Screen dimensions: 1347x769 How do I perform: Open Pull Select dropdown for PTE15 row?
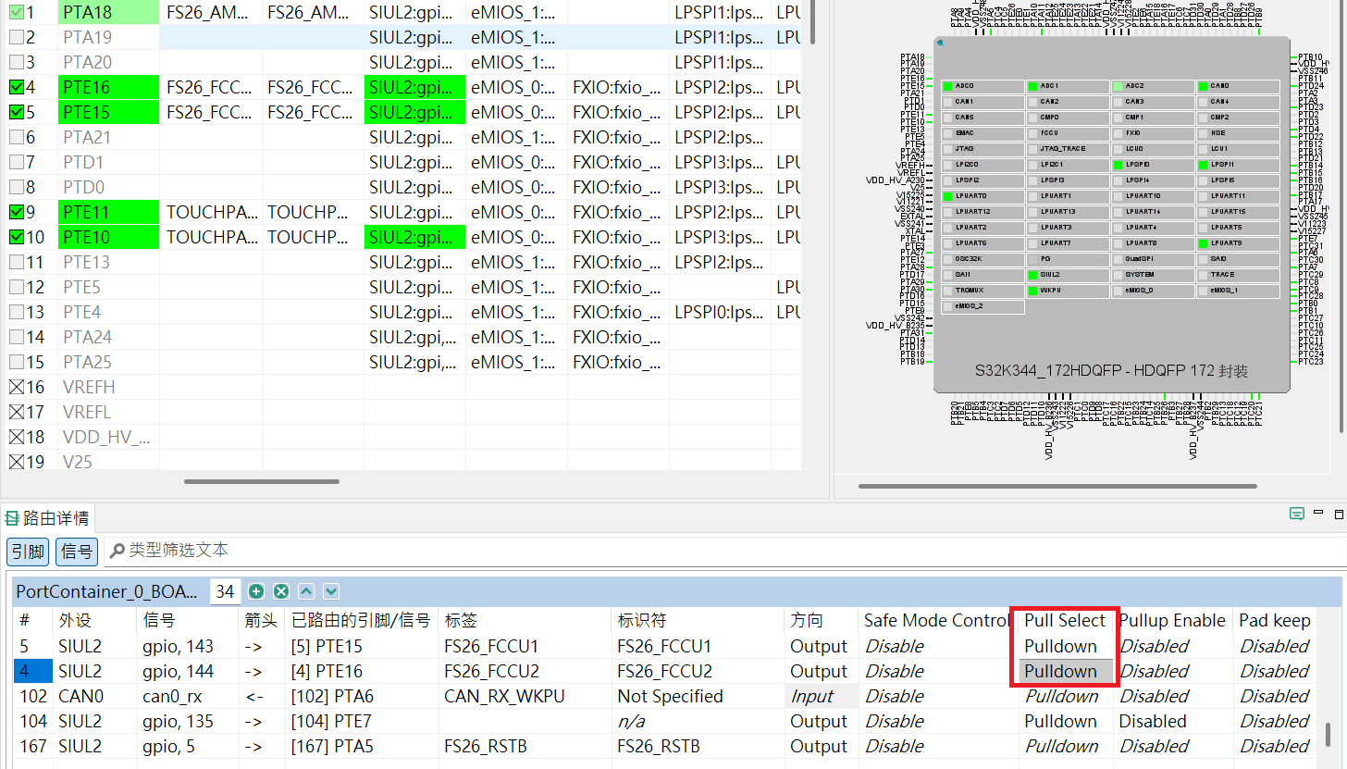pos(1066,646)
